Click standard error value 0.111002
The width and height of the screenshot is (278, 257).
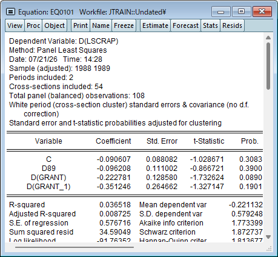(x=162, y=169)
